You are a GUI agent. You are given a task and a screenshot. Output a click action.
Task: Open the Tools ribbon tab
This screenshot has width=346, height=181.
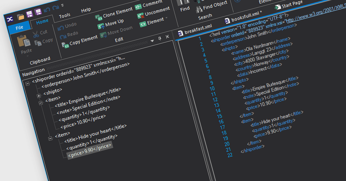click(65, 16)
